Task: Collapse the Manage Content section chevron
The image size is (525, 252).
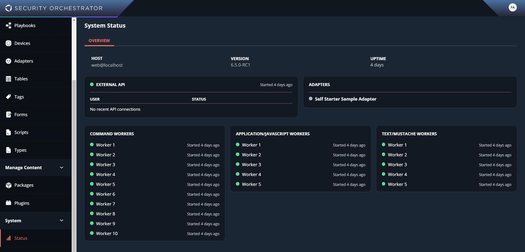Action: (62, 168)
